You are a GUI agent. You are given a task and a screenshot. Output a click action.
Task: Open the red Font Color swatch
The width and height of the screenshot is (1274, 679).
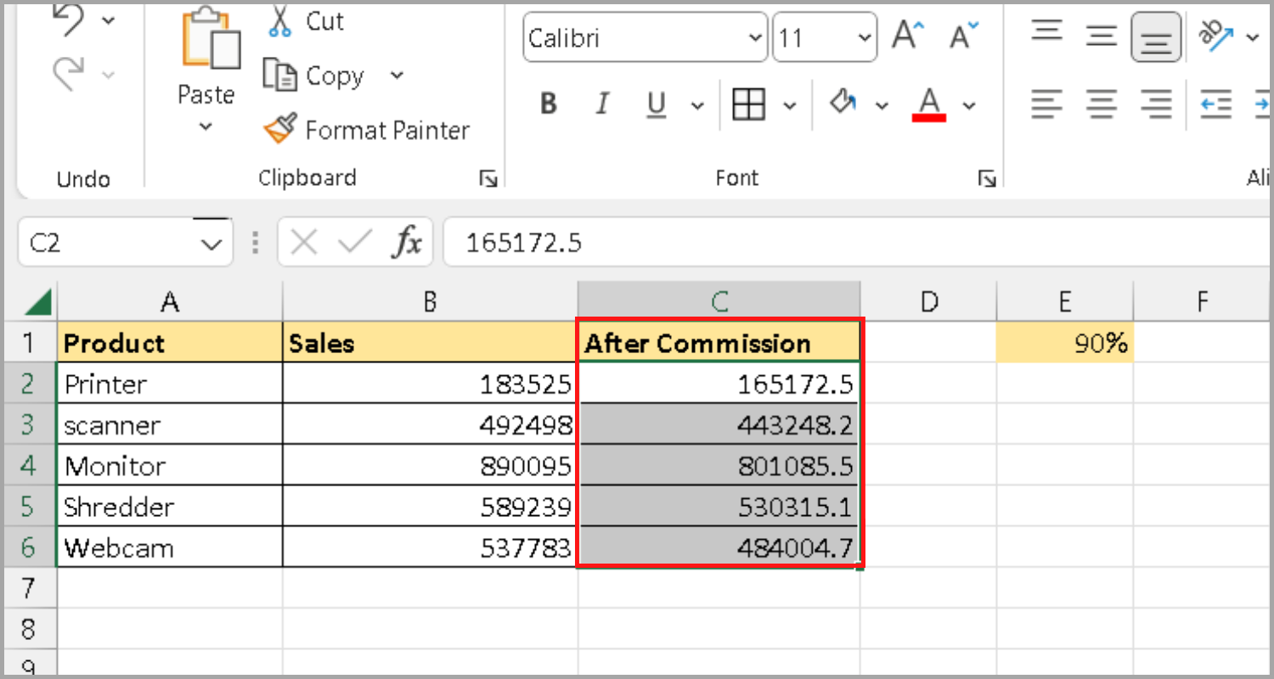click(x=930, y=104)
